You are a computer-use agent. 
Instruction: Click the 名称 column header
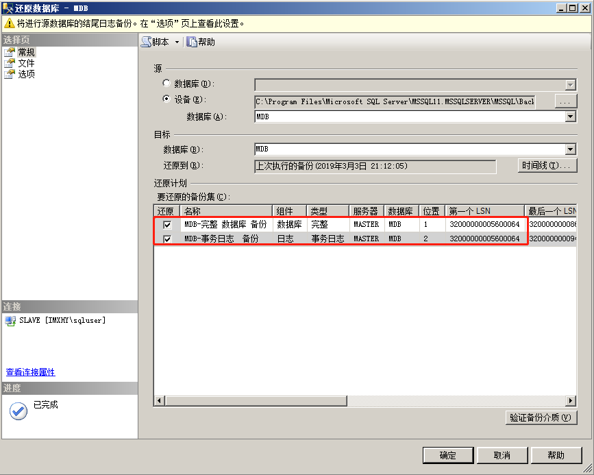(x=227, y=211)
